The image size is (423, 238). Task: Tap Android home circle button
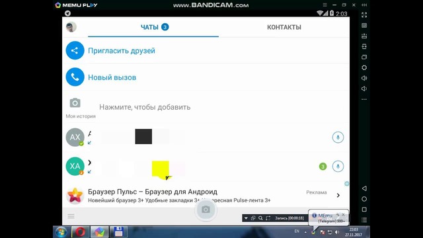364,199
